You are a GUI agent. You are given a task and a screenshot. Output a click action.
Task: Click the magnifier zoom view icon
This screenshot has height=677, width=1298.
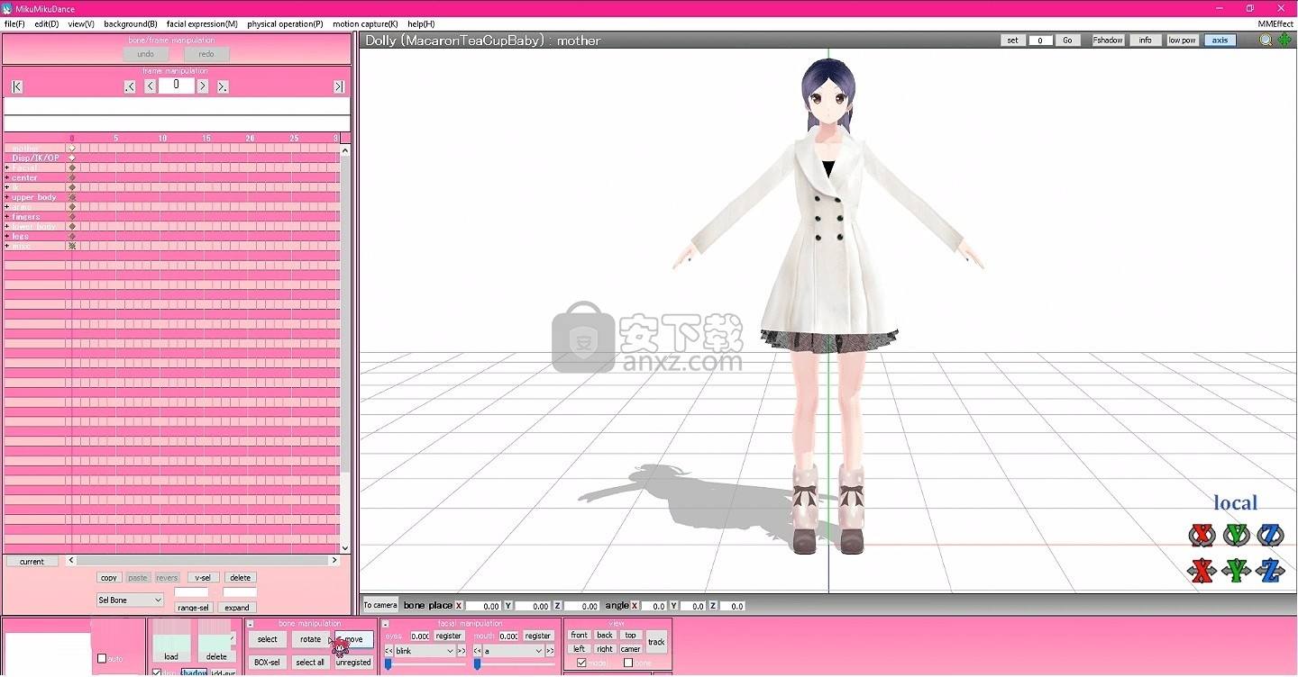[x=1266, y=40]
